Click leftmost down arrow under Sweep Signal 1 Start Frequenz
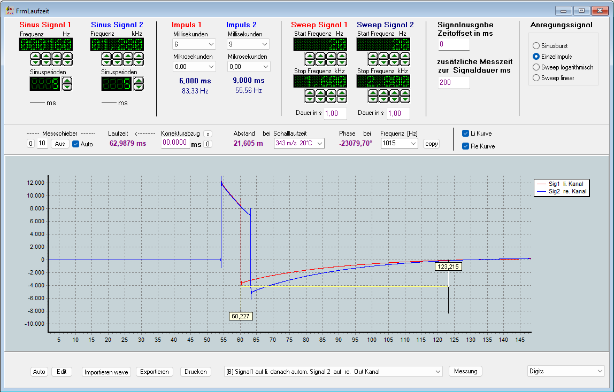The width and height of the screenshot is (614, 392). (x=310, y=62)
